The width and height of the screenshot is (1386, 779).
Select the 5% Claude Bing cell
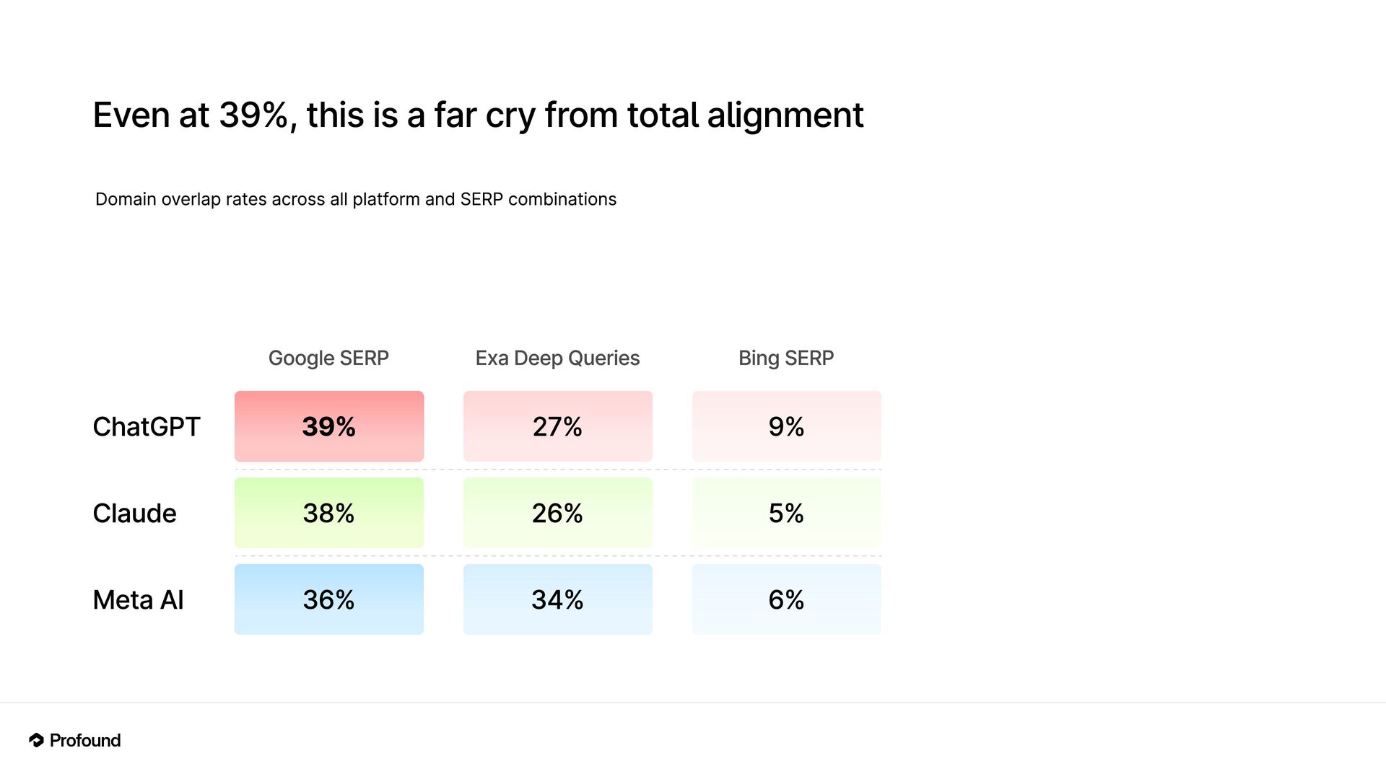click(x=787, y=513)
